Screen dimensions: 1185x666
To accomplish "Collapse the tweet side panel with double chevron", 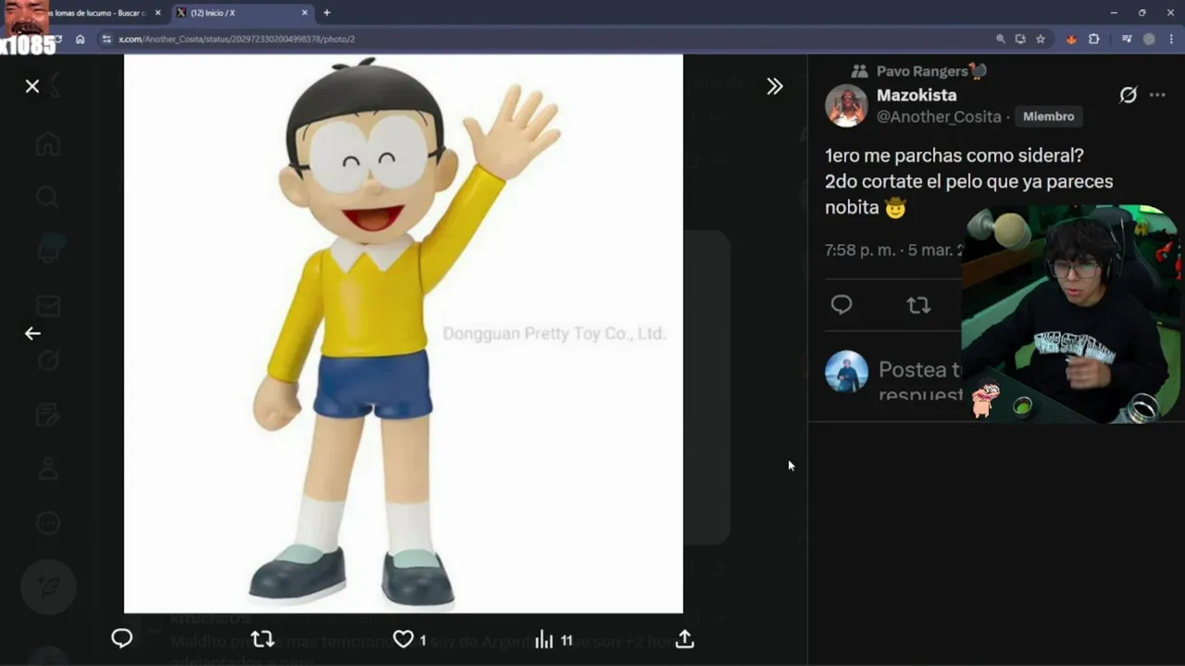I will (775, 86).
